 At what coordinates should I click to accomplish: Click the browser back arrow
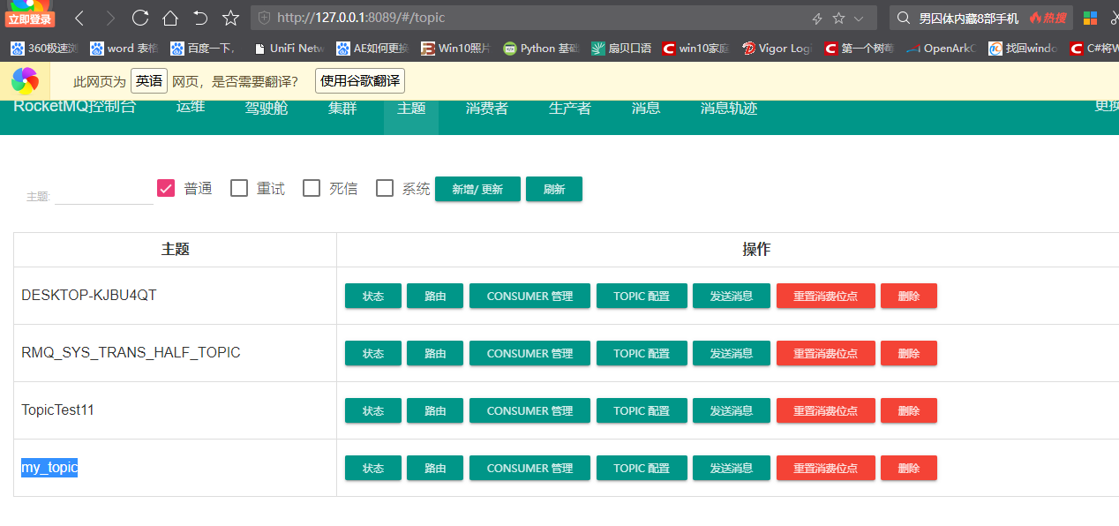pyautogui.click(x=78, y=17)
